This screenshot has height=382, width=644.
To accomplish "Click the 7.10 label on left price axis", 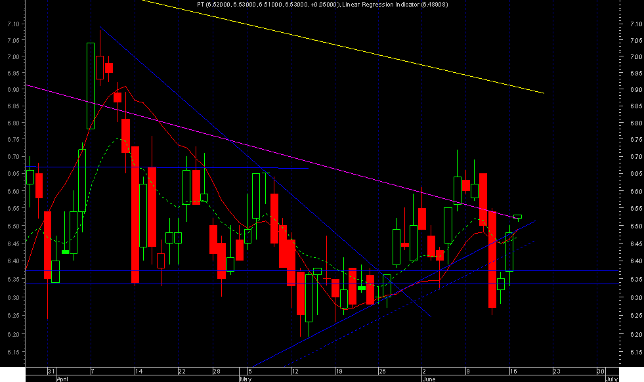I will 14,24.
